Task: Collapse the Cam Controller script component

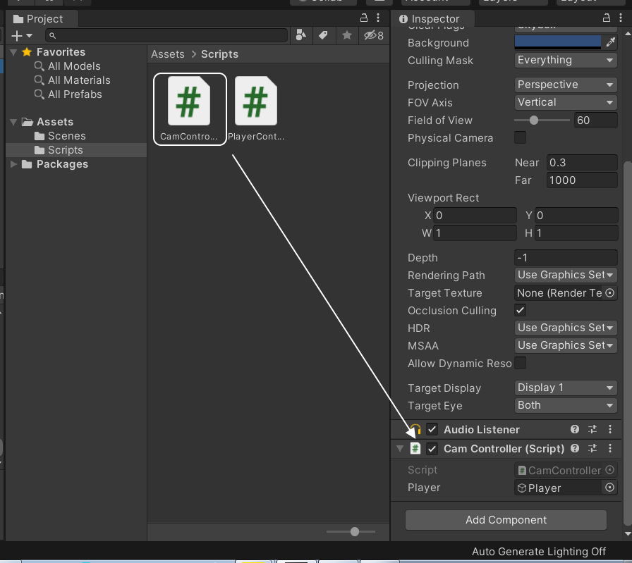Action: point(400,448)
